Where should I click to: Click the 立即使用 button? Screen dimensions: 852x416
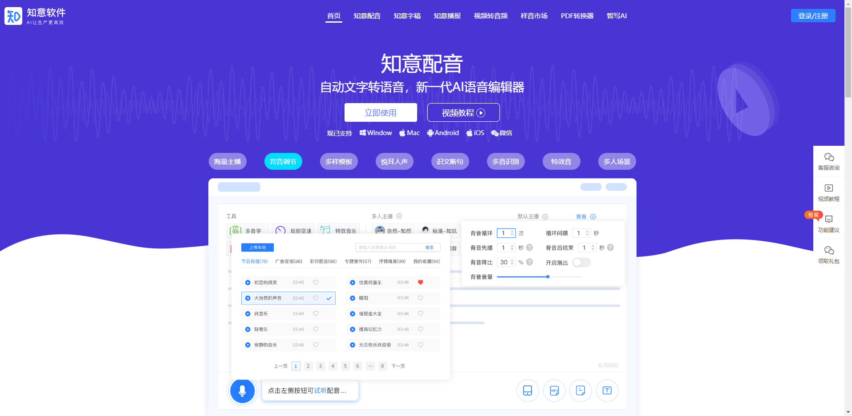pyautogui.click(x=381, y=112)
